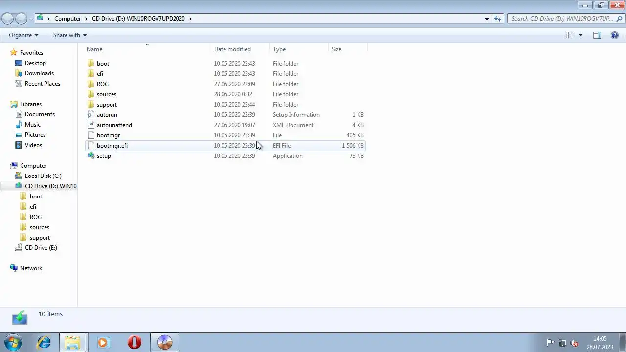Select efi subfolder in navigation tree
626x352 pixels.
(x=33, y=207)
